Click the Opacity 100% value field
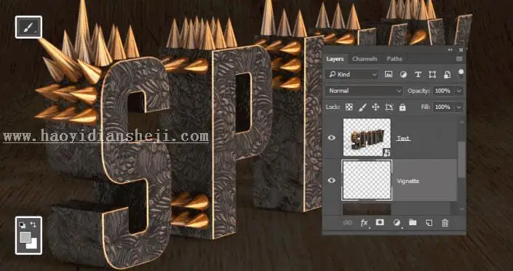513x271 pixels. pyautogui.click(x=444, y=91)
